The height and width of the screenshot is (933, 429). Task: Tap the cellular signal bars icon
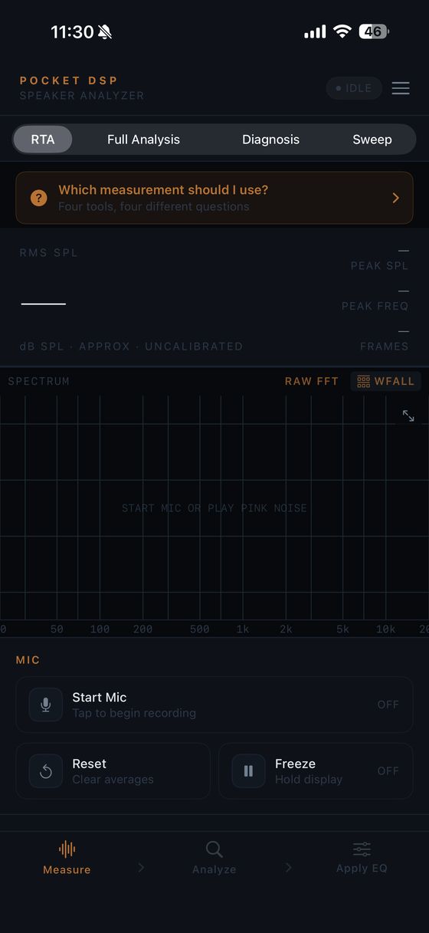(315, 32)
